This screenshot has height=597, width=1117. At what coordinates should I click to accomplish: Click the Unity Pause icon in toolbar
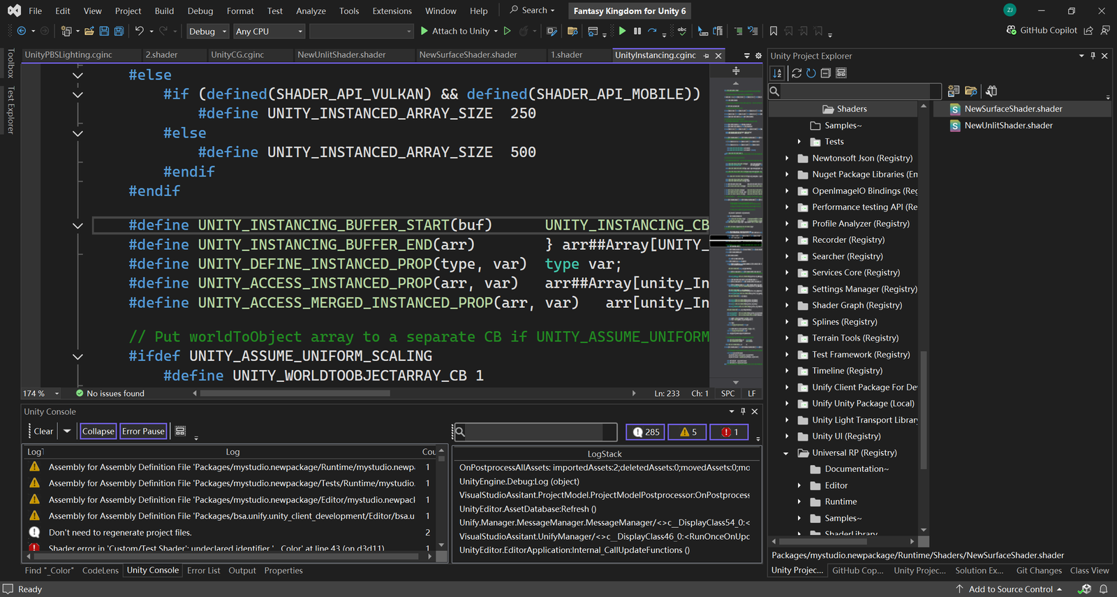(637, 31)
